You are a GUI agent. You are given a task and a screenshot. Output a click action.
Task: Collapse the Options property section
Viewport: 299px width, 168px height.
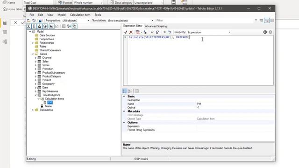click(x=124, y=122)
